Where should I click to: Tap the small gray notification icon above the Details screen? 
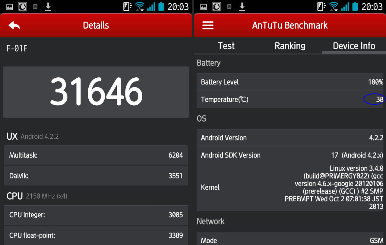tap(35, 7)
